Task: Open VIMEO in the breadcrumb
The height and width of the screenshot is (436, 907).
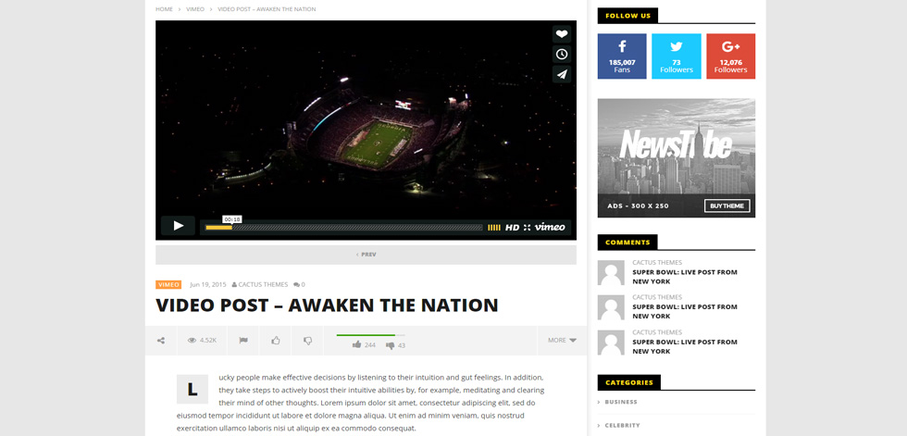Action: [x=195, y=9]
